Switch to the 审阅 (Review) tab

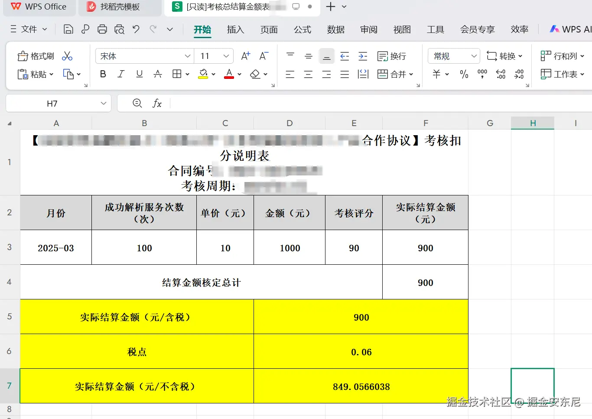click(x=369, y=29)
